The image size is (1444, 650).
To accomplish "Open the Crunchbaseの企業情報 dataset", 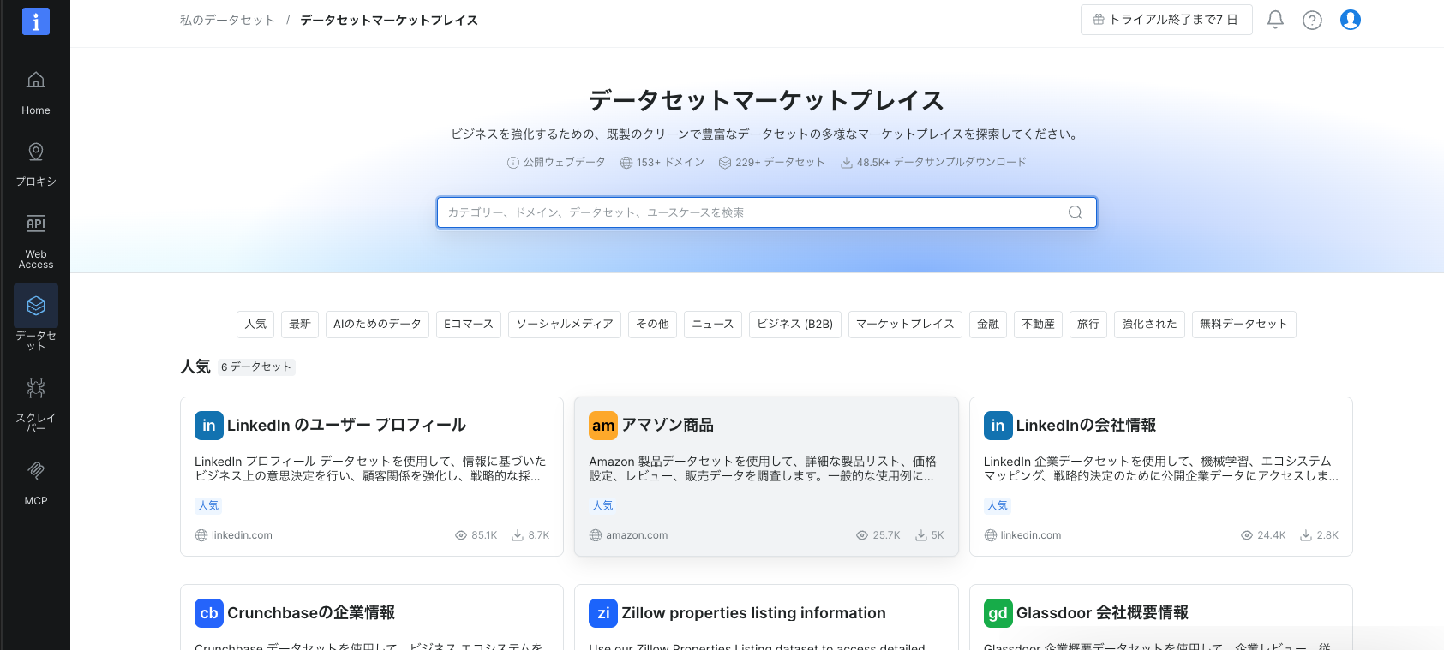I will click(372, 617).
